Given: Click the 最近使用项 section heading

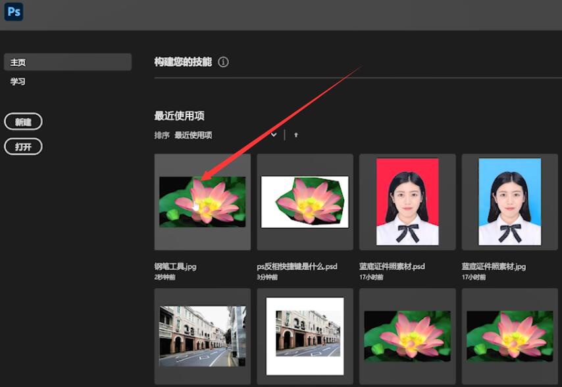Looking at the screenshot, I should [x=179, y=116].
